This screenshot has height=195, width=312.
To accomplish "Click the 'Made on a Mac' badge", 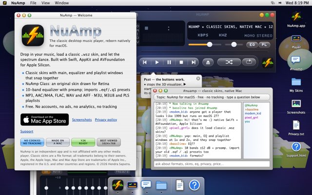I will point(58,142).
